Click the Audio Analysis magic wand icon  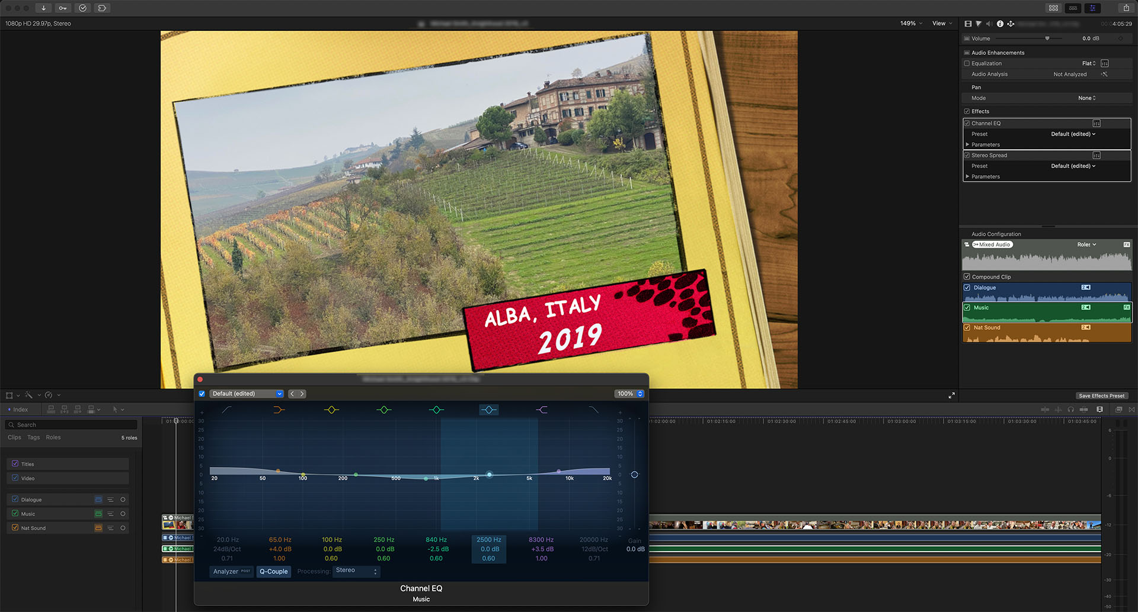[x=1105, y=74]
